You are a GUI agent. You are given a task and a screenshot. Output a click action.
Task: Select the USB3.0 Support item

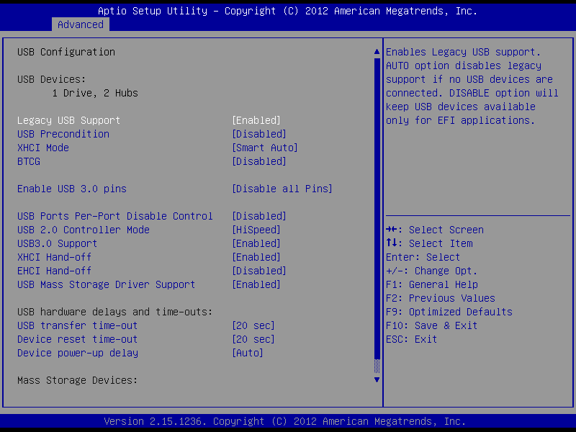58,243
